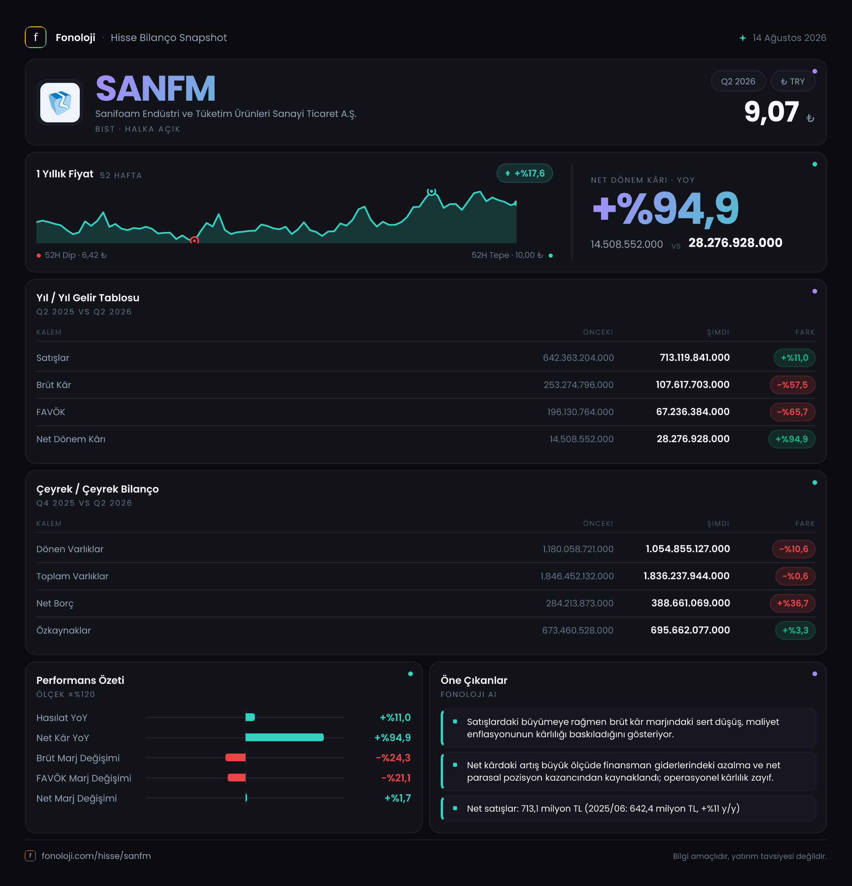This screenshot has width=852, height=886.
Task: Click the 9,07 share price value
Action: 771,112
